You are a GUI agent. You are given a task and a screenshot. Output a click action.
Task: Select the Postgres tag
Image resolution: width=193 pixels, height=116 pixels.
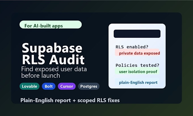coord(89,86)
